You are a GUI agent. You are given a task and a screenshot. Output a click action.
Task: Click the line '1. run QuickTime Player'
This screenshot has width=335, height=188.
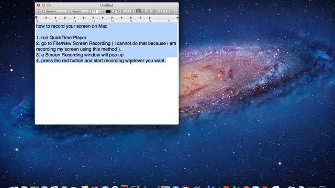tap(61, 38)
